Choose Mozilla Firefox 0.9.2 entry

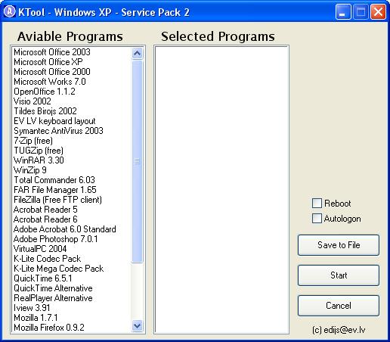point(49,328)
